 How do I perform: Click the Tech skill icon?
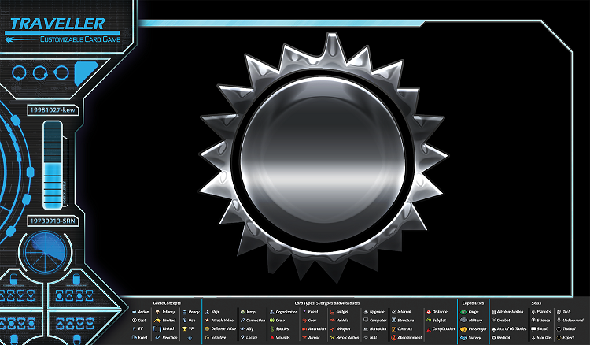pos(559,312)
